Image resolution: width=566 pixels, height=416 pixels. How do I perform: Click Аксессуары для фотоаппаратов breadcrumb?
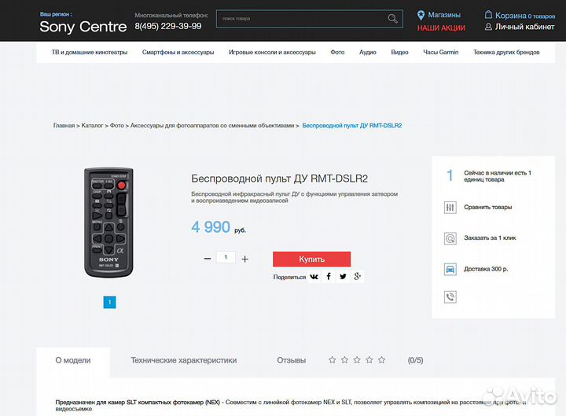(x=212, y=125)
